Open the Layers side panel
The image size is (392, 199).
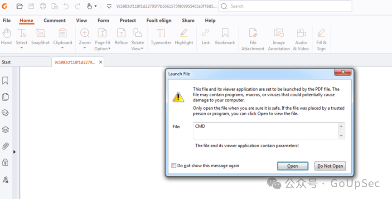pos(5,130)
